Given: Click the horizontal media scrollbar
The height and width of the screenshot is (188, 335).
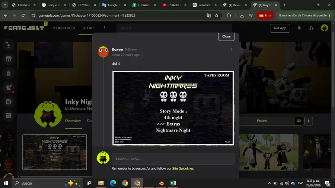Looking at the screenshot, I should (x=56, y=176).
